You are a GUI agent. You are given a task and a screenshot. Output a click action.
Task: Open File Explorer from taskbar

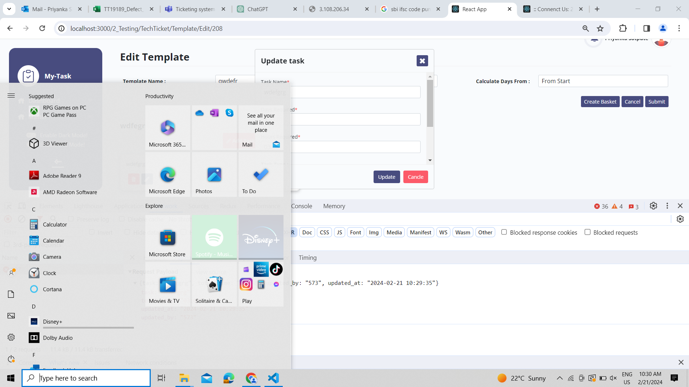point(184,378)
